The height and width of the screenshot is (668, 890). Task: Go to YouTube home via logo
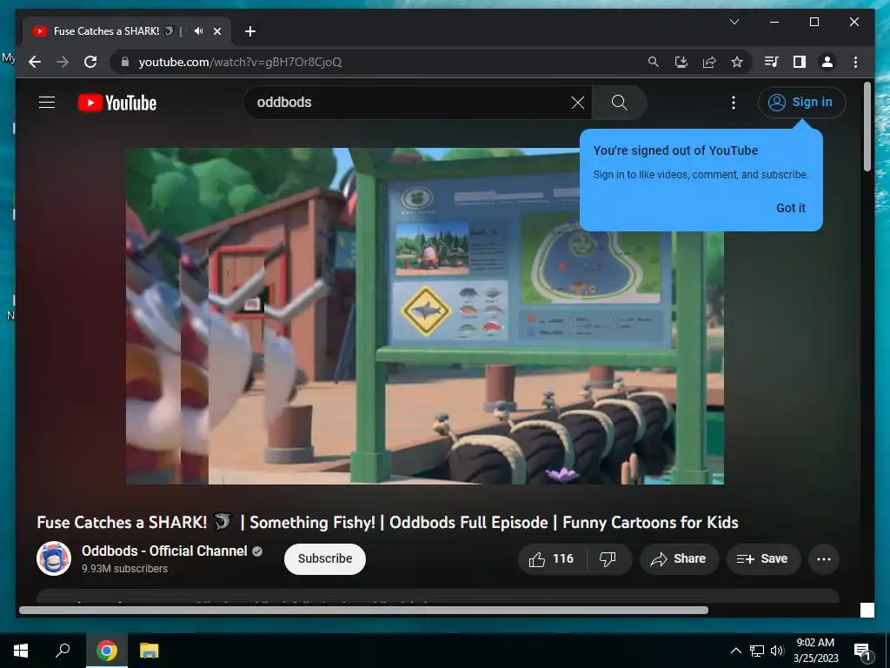[117, 103]
